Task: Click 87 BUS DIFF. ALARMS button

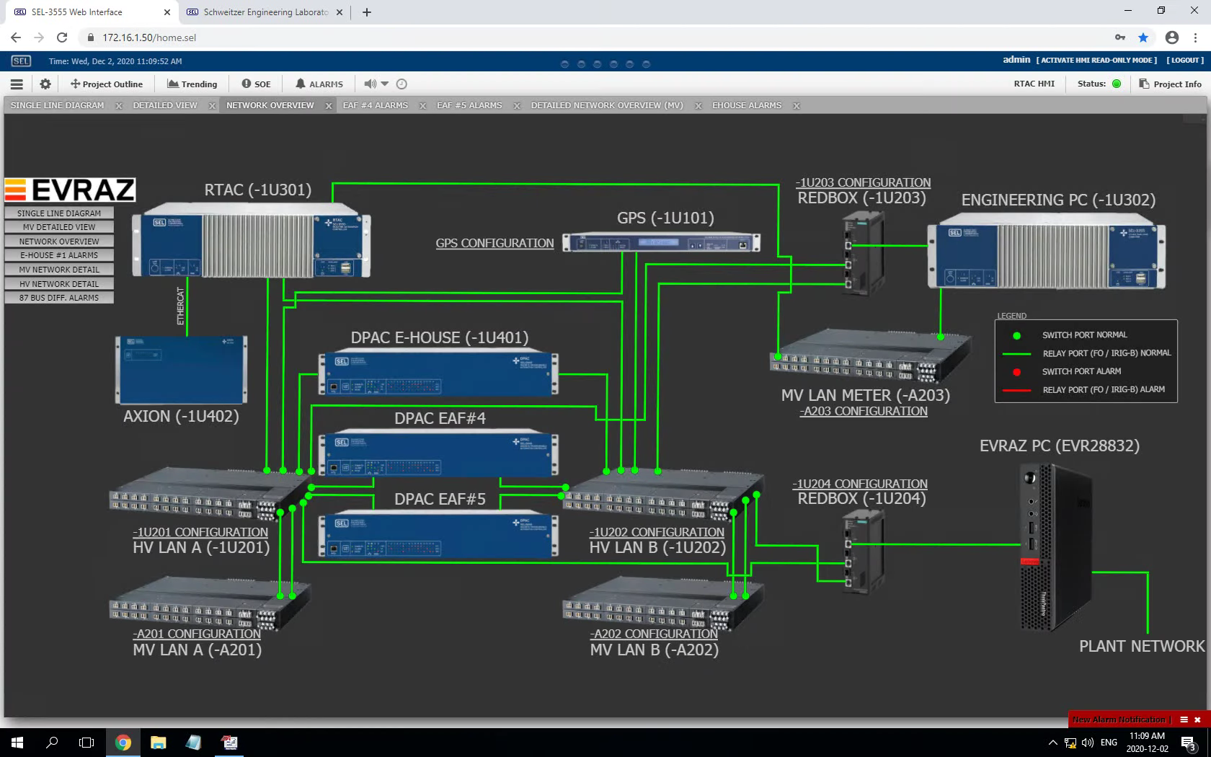Action: click(x=59, y=298)
